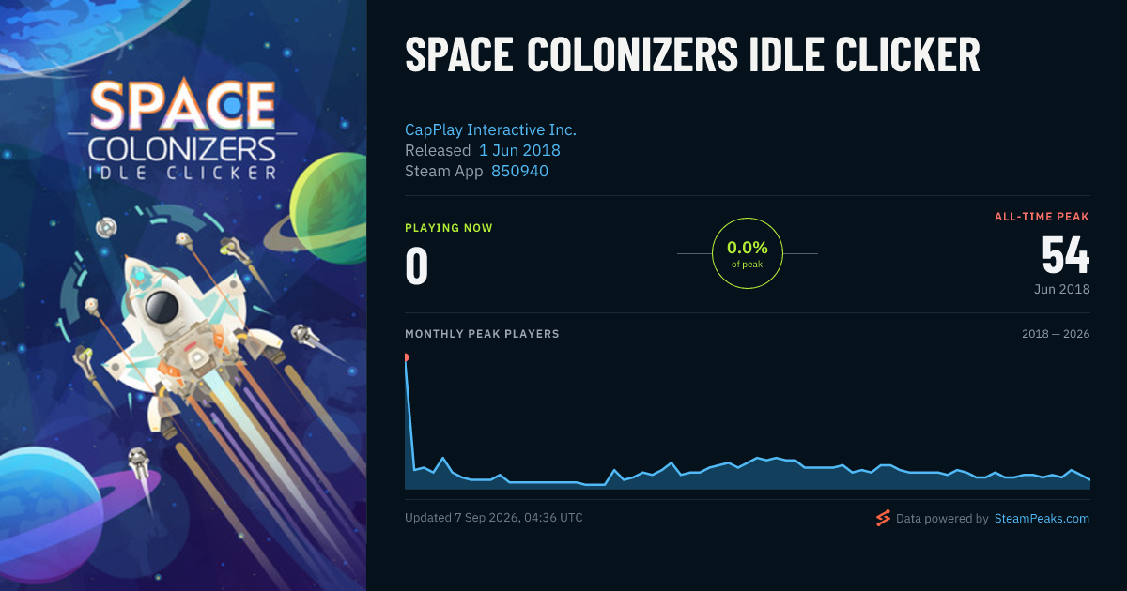Click the monthly peak players line chart
The height and width of the screenshot is (591, 1127).
(748, 422)
